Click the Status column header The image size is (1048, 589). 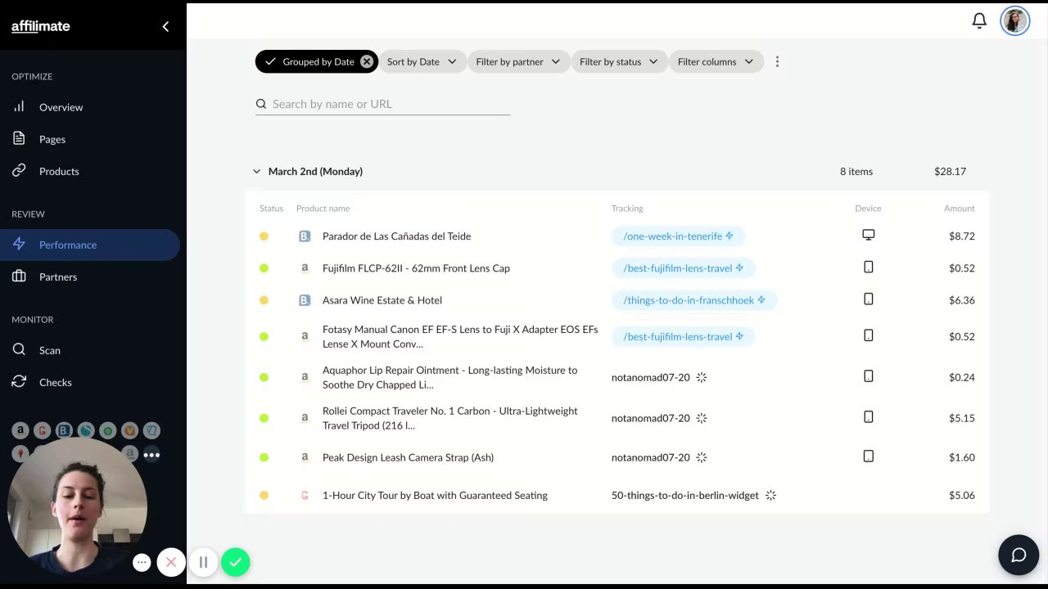pos(271,209)
